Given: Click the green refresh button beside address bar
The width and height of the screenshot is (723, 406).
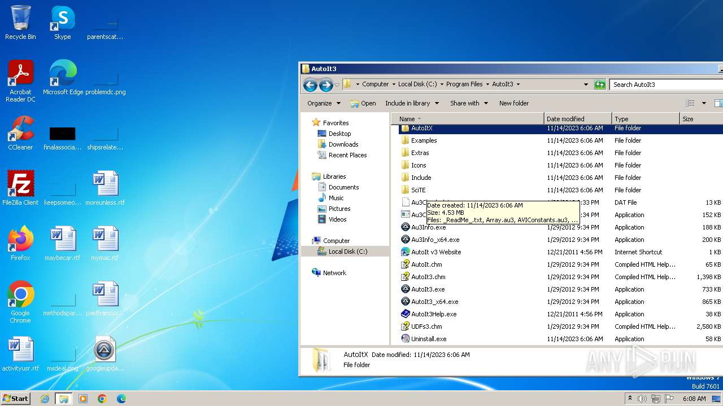Looking at the screenshot, I should (x=600, y=85).
